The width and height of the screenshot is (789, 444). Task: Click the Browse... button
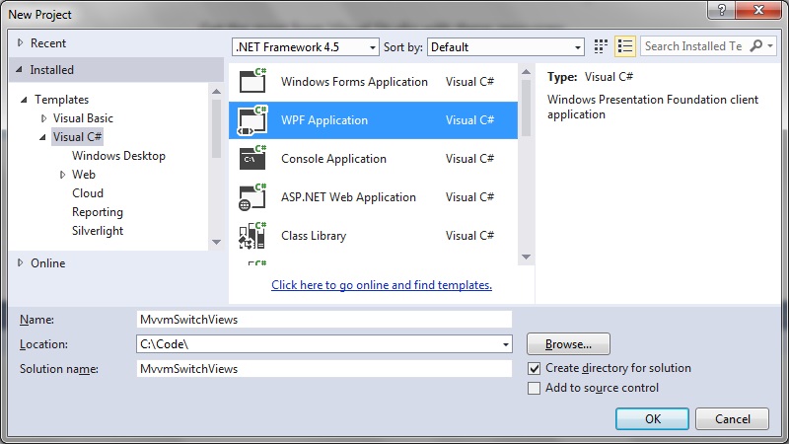coord(568,344)
